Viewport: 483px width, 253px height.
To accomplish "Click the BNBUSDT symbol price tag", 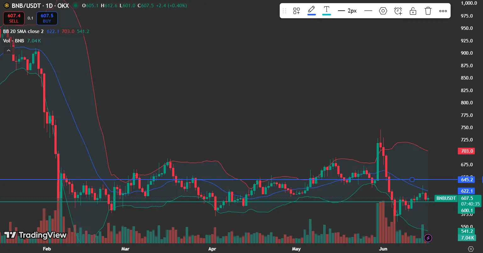I will tap(446, 198).
